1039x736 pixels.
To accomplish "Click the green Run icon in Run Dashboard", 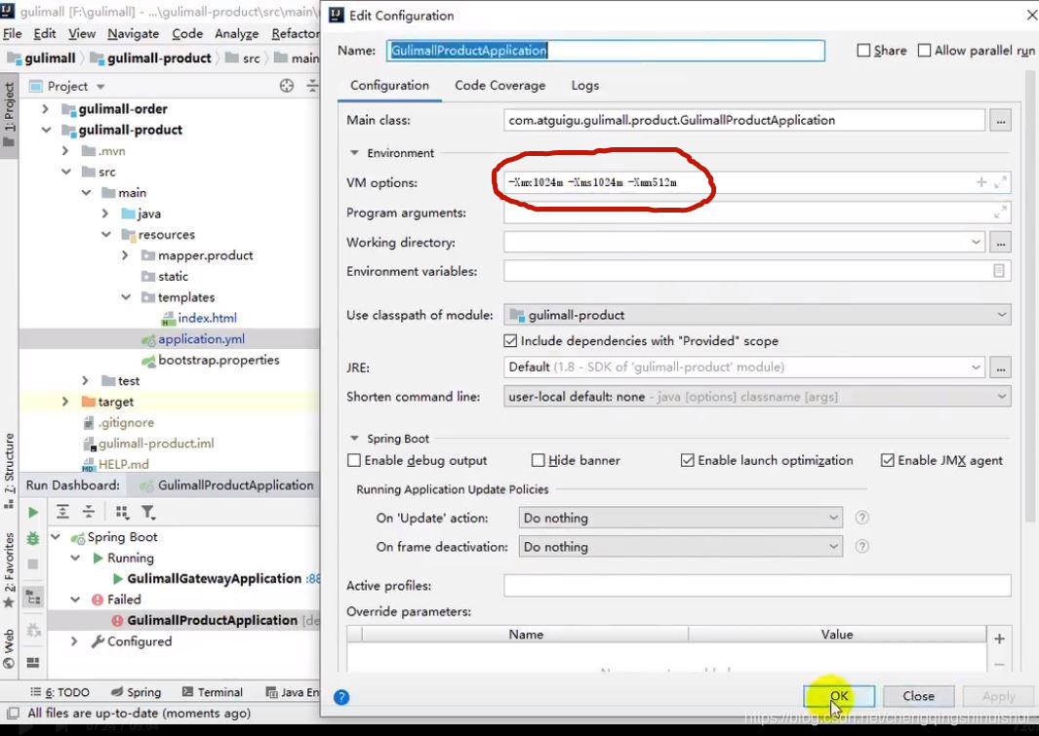I will click(32, 513).
